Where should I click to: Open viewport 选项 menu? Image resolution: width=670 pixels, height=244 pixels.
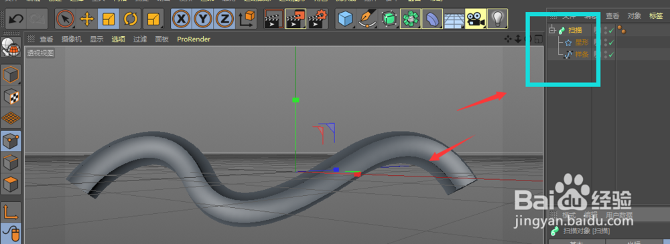(119, 39)
